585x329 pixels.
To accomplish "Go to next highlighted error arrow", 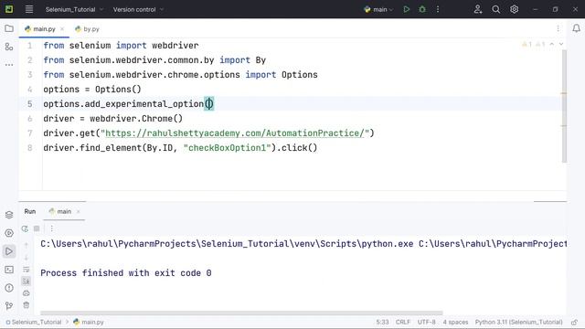I will pyautogui.click(x=560, y=45).
